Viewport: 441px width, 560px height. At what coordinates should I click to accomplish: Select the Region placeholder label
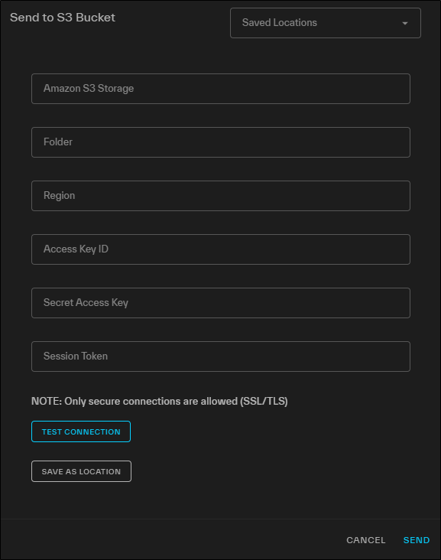coord(59,196)
